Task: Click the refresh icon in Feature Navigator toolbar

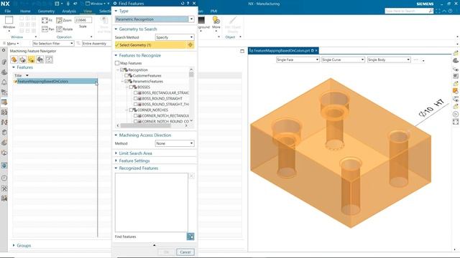Action: coord(49,59)
